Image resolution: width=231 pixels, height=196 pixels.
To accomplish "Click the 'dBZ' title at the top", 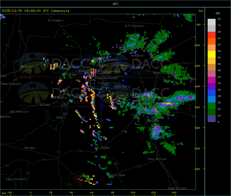I will 115,4.
